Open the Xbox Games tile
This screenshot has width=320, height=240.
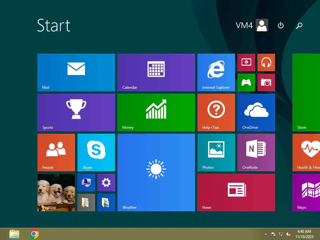coord(246,82)
